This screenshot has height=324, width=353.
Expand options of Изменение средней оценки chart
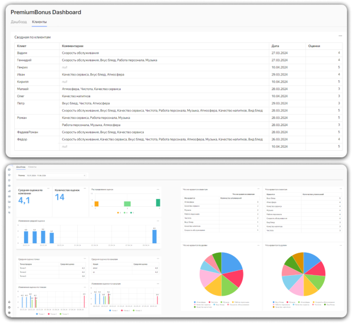[x=158, y=221]
